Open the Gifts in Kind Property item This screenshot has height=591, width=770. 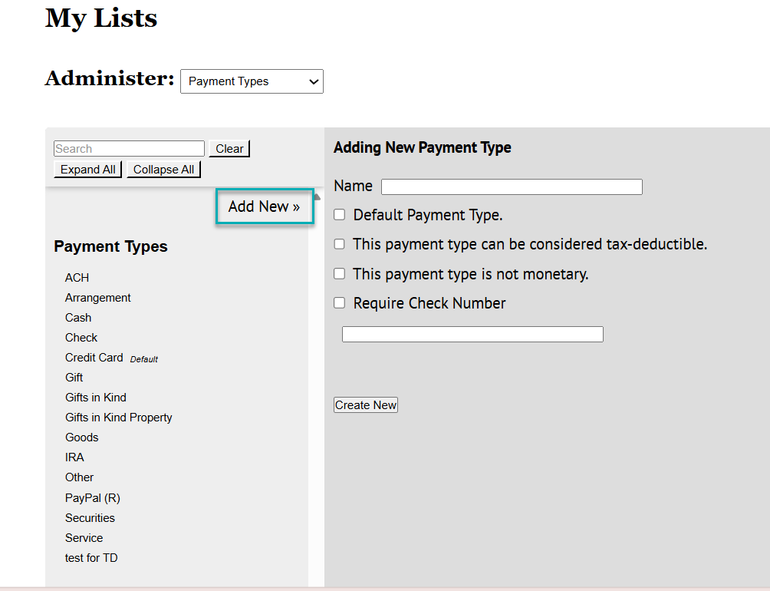(x=118, y=418)
